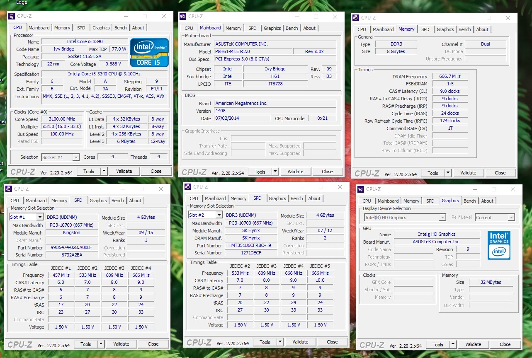
Task: Switch to the SPD tab in the Memory tab window
Action: point(425,29)
